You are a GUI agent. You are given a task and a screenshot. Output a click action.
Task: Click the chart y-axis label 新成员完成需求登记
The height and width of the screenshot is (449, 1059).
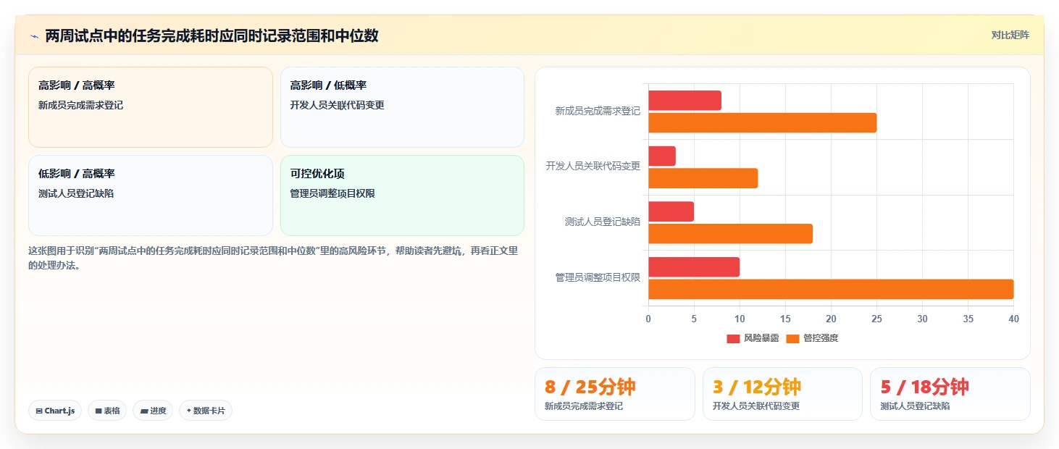(598, 112)
